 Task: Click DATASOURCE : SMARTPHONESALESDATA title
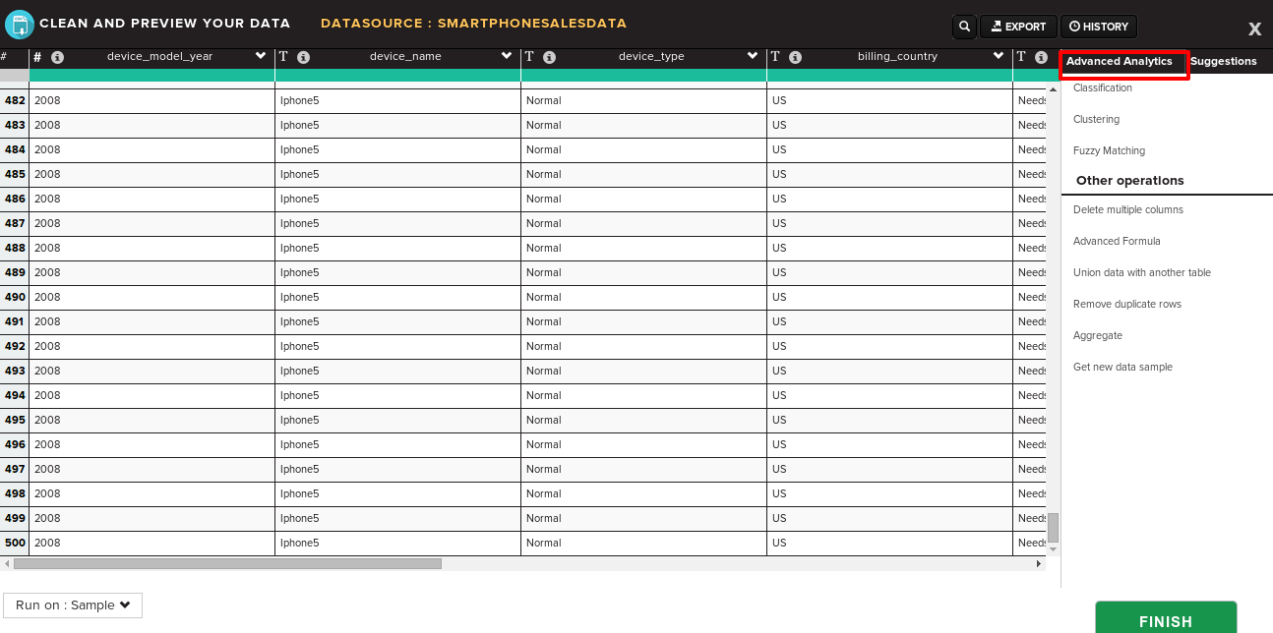(x=473, y=24)
